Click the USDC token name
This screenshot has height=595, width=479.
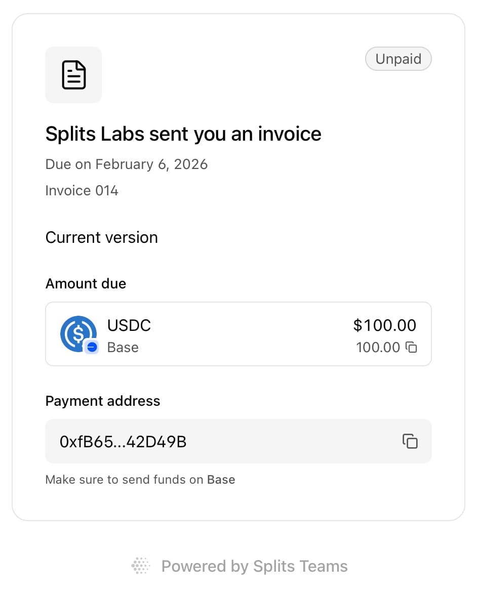129,325
